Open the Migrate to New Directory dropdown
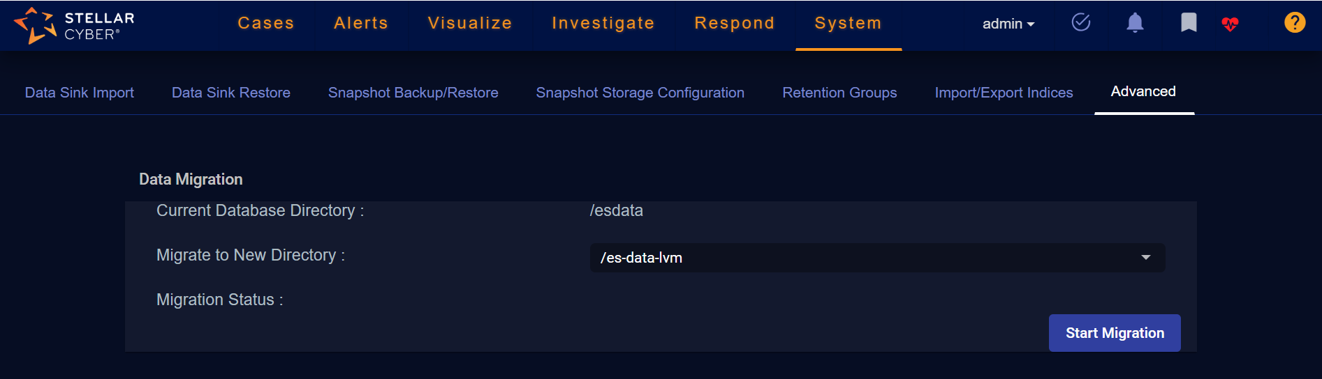 [x=876, y=258]
